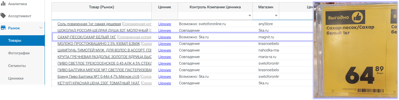
Task: Click the Ассортимент tag icon
Action: pos(3,16)
